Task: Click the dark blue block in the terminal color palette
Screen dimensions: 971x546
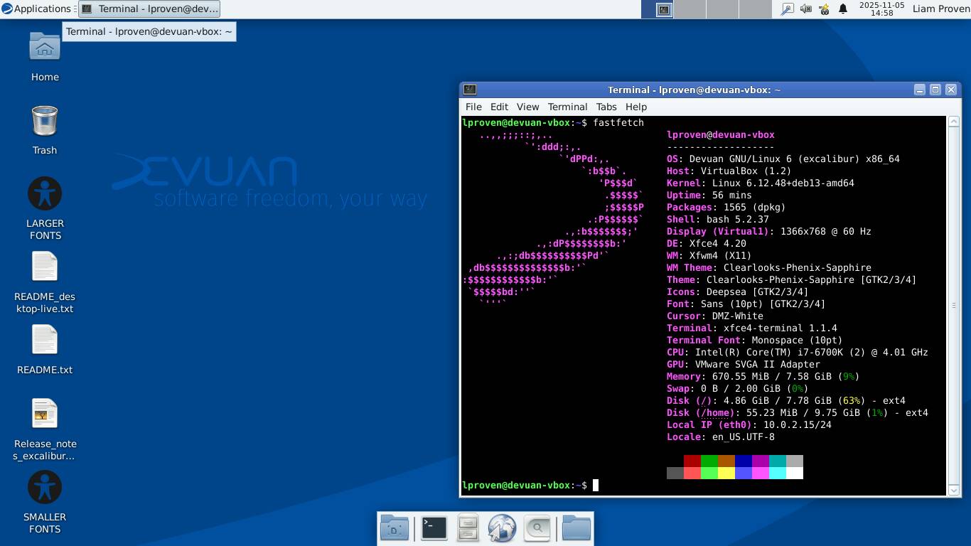Action: [743, 461]
